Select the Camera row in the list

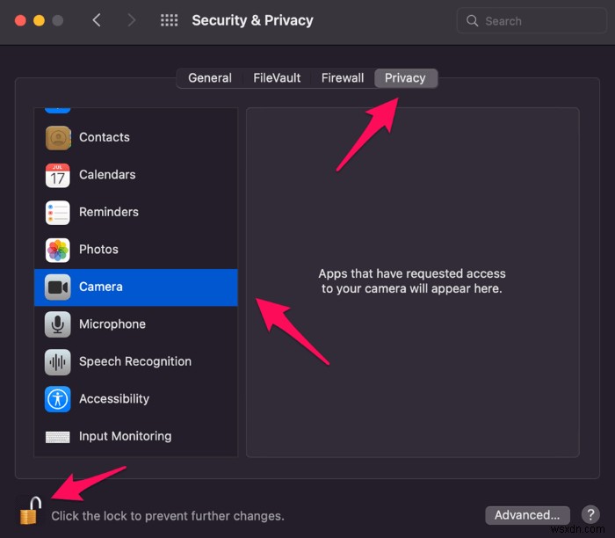135,287
